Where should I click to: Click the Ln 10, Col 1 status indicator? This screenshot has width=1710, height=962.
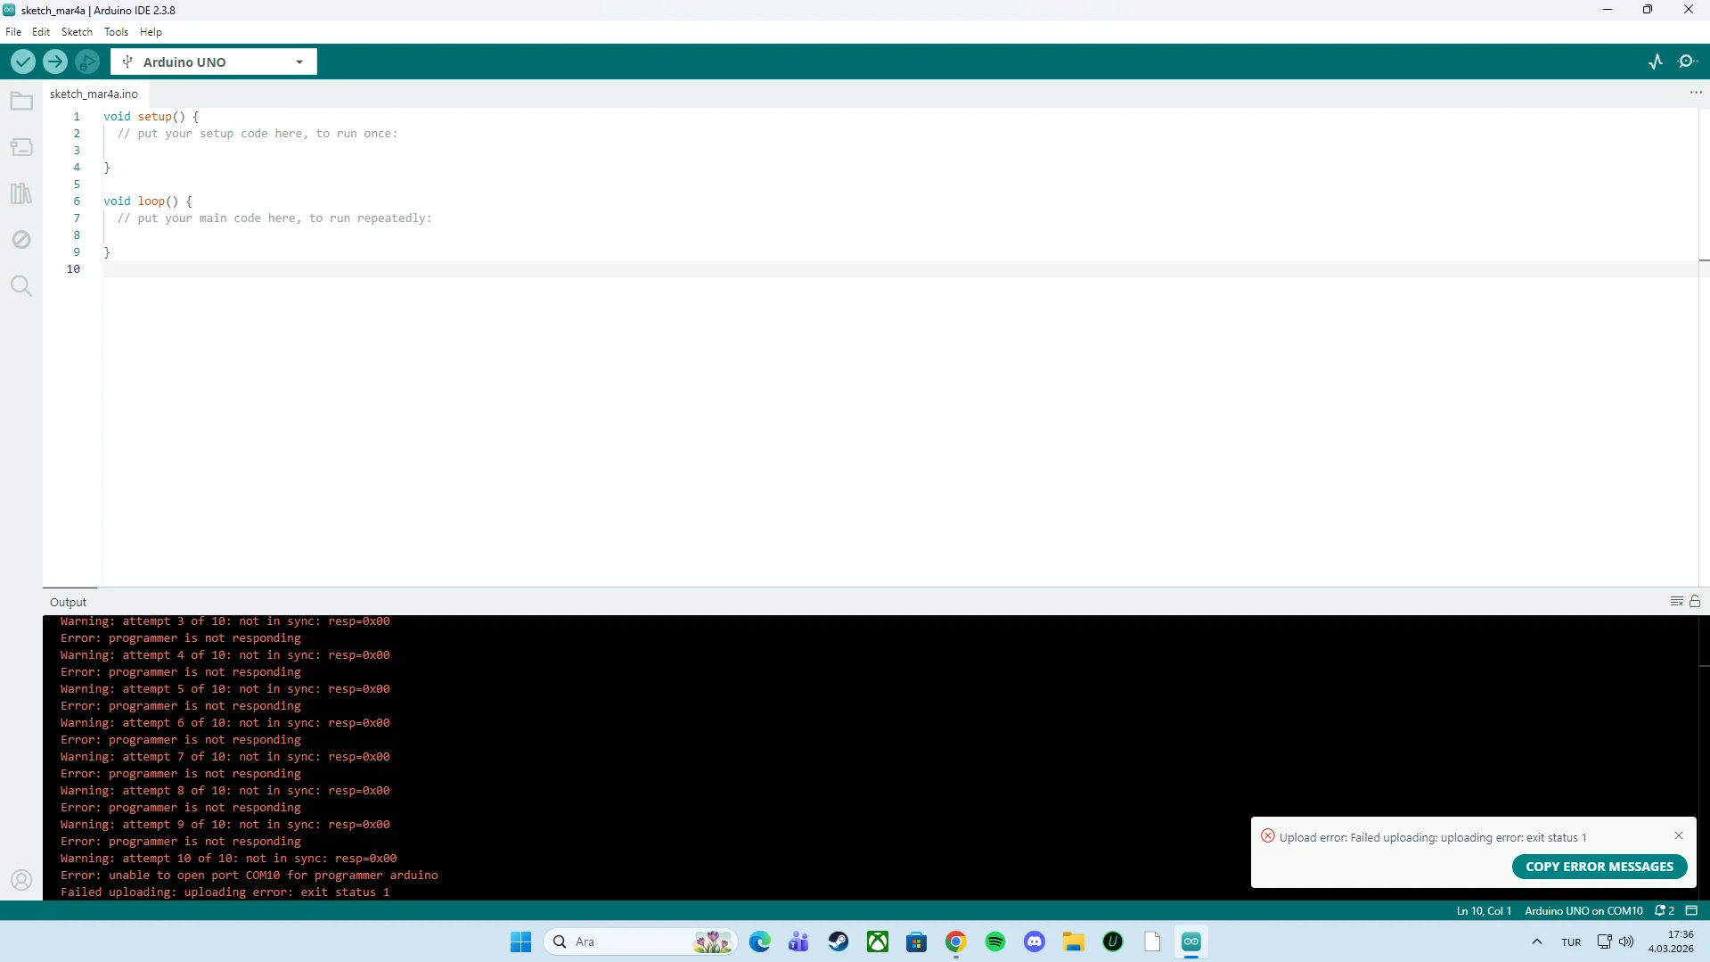[x=1484, y=910]
